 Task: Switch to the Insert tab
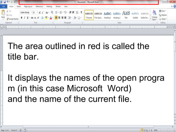[x=19, y=7]
